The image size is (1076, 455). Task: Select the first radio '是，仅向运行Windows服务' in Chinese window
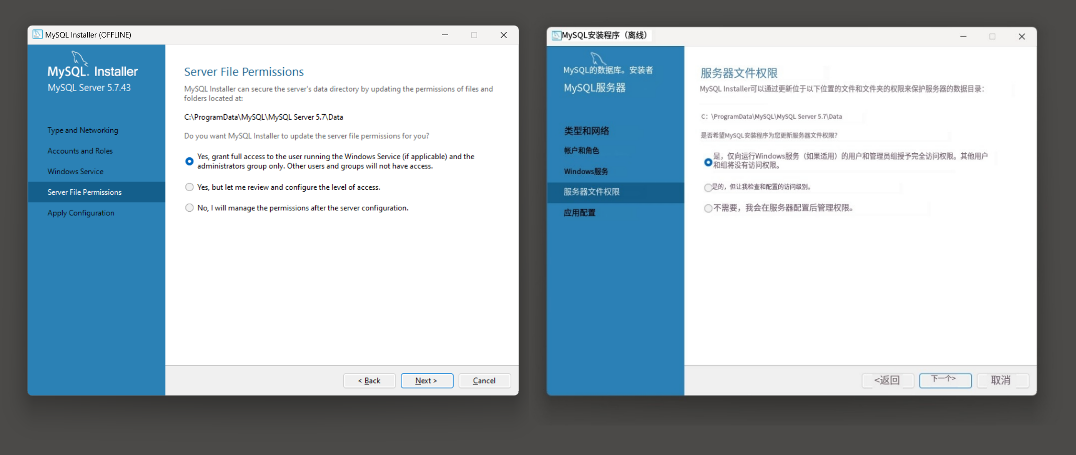pos(708,162)
